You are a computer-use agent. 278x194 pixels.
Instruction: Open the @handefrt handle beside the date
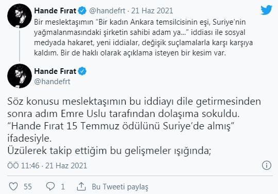click(107, 11)
